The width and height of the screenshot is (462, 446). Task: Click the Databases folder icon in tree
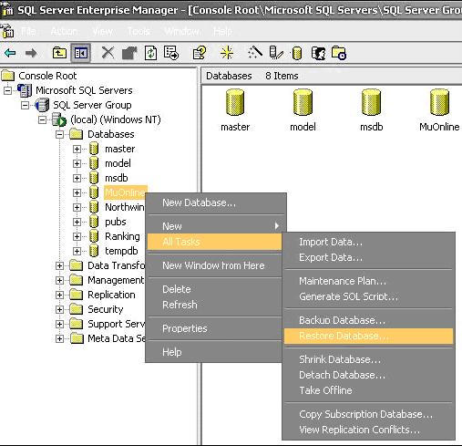point(77,134)
